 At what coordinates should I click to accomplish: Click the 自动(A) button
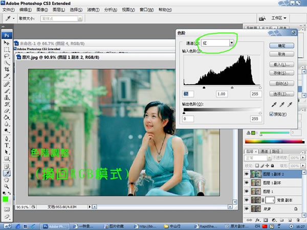[x=281, y=83]
